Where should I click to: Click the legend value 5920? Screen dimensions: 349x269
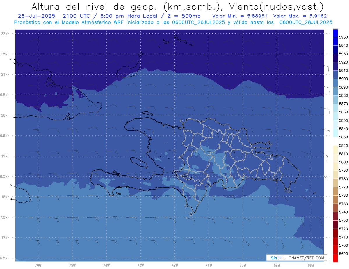pos(343,62)
